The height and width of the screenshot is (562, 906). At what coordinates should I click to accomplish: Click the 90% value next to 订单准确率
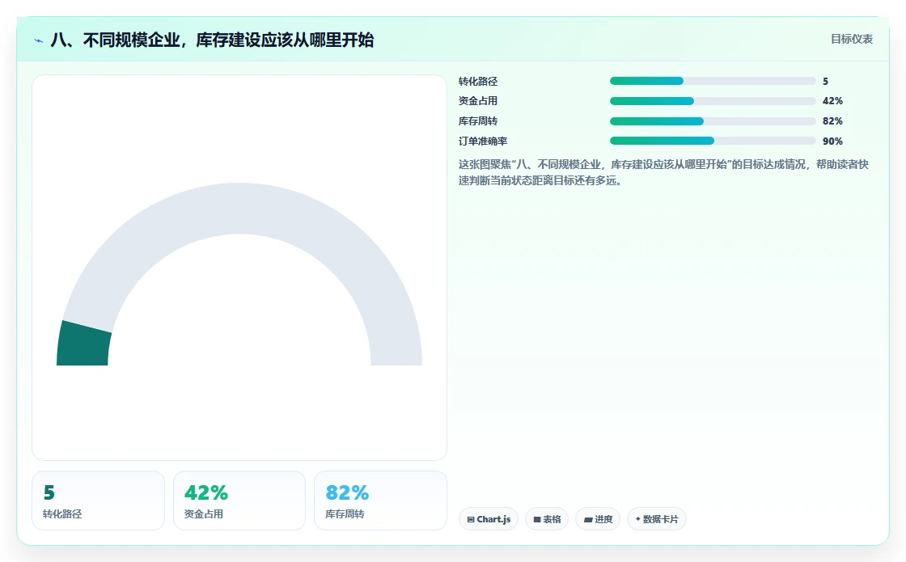(832, 141)
